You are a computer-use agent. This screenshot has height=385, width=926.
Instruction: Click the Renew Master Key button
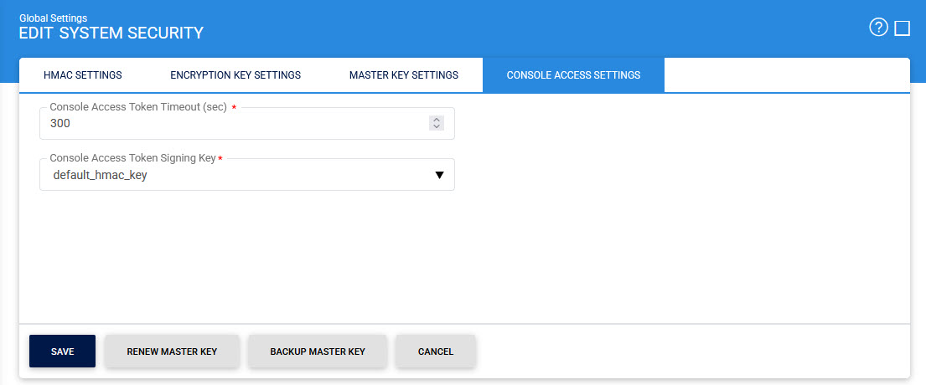tap(172, 352)
